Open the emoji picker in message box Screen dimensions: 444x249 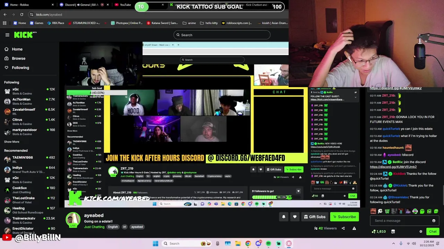pyautogui.click(x=434, y=221)
